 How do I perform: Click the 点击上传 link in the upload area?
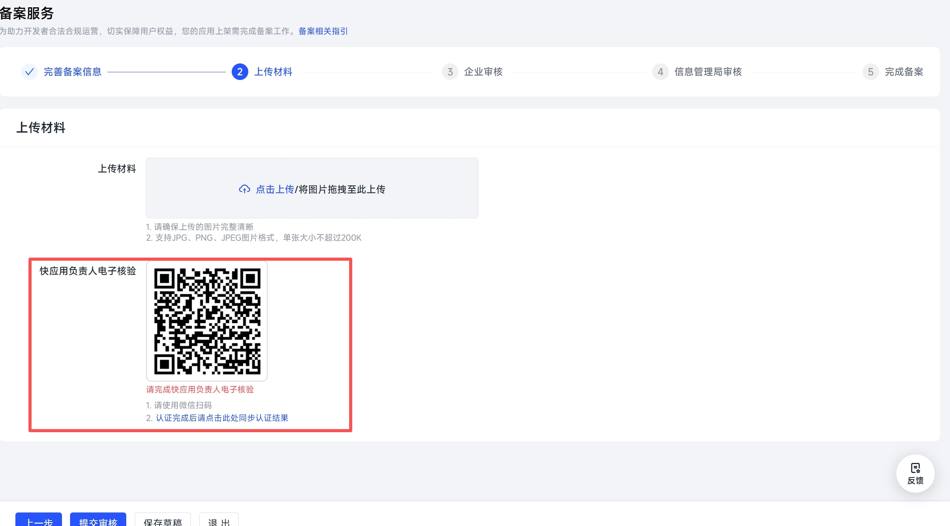click(275, 189)
